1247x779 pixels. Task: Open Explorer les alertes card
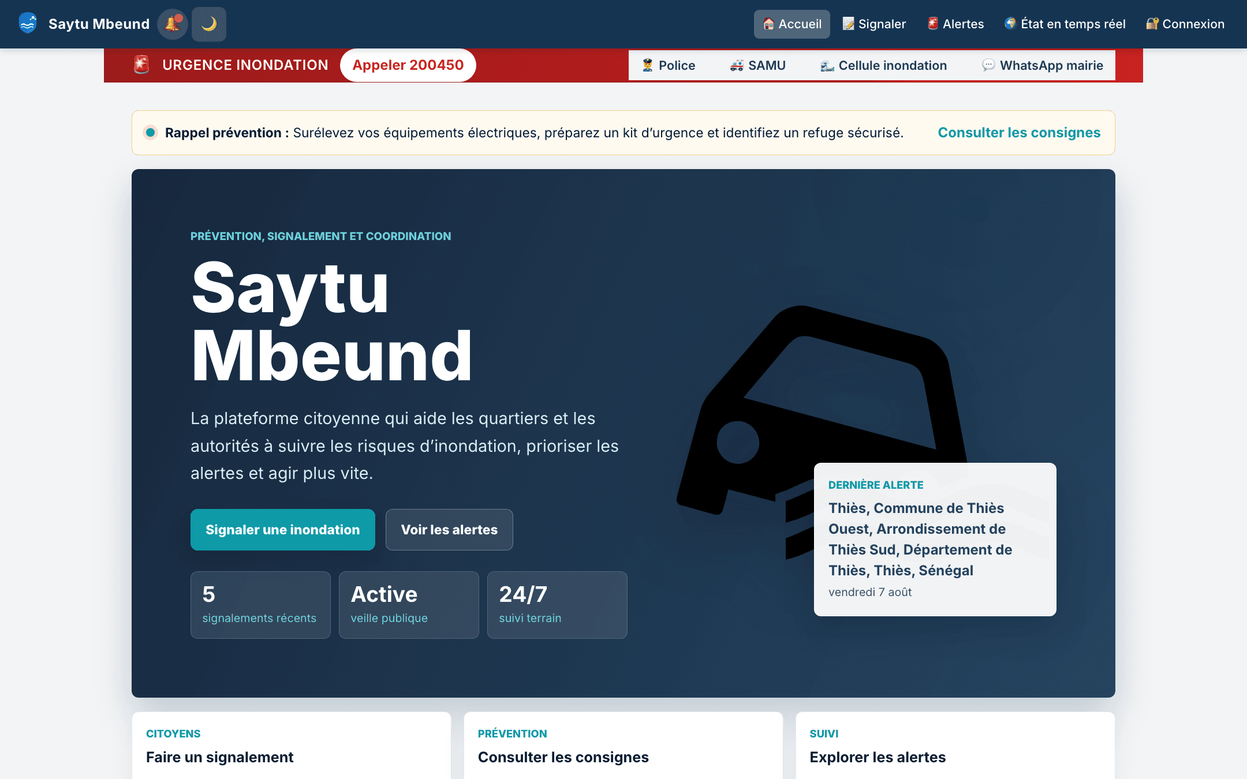[955, 746]
